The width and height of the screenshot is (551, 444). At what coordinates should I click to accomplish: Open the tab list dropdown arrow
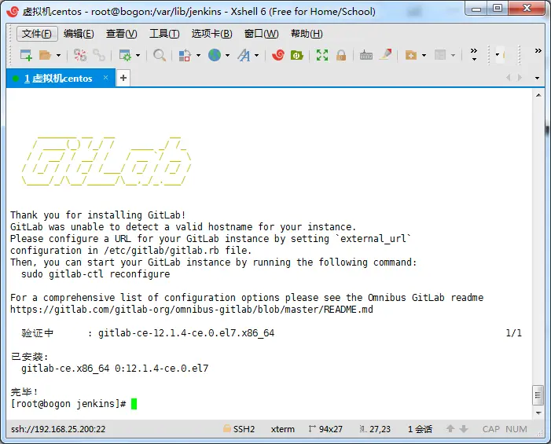click(537, 78)
